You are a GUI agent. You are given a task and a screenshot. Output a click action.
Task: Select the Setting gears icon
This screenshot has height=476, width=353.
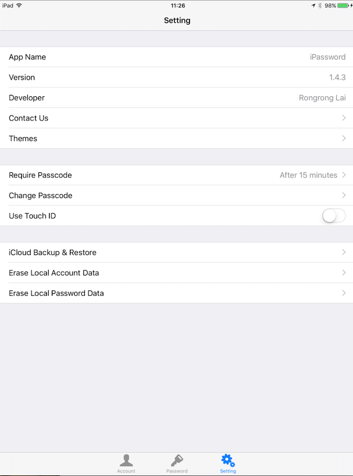228,460
